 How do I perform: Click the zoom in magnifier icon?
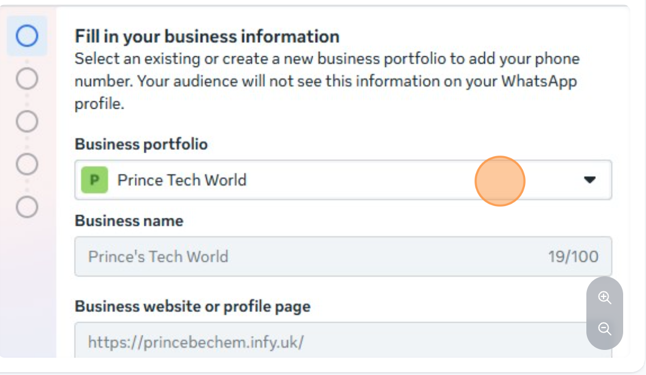(x=605, y=298)
